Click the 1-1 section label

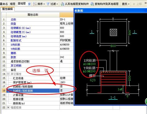(113, 97)
